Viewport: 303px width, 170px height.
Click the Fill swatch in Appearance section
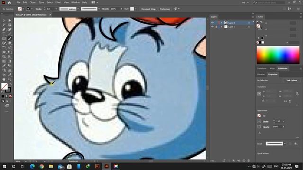tap(259, 116)
